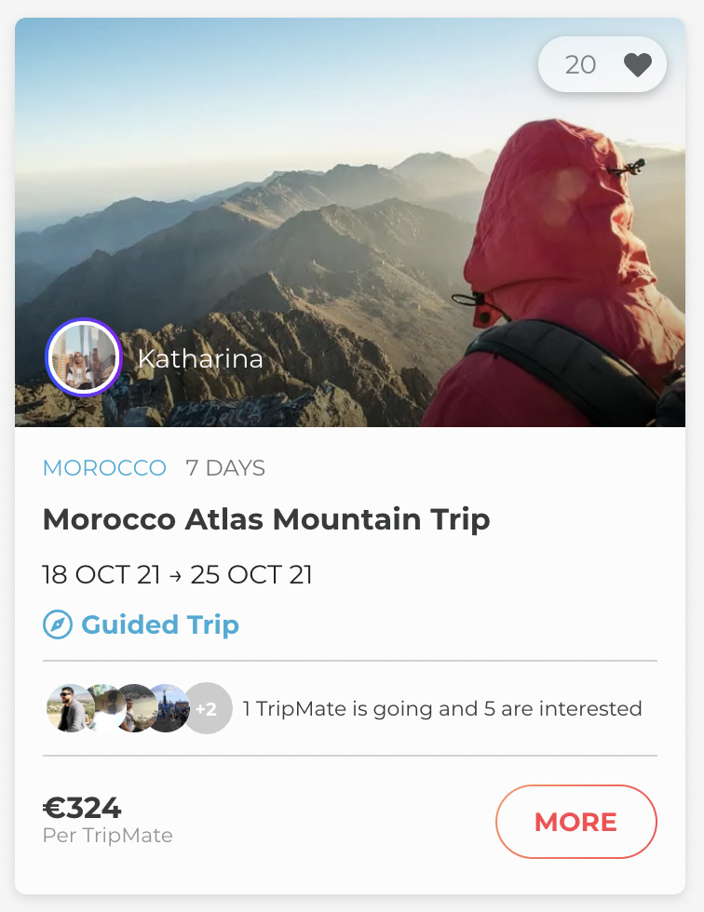The width and height of the screenshot is (704, 912).
Task: Click the end date 25 OCT 21
Action: [251, 575]
